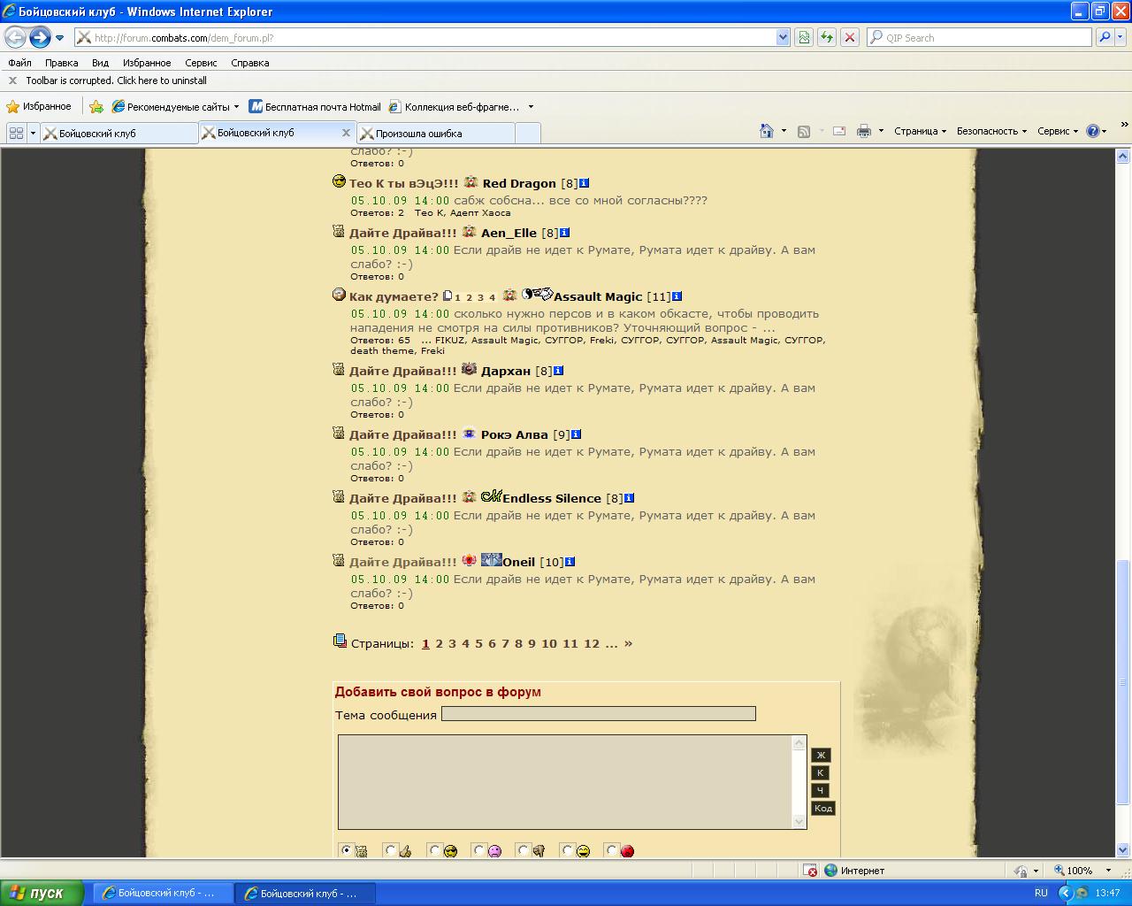Click the Stop loading red X icon
1132x906 pixels.
pyautogui.click(x=850, y=37)
